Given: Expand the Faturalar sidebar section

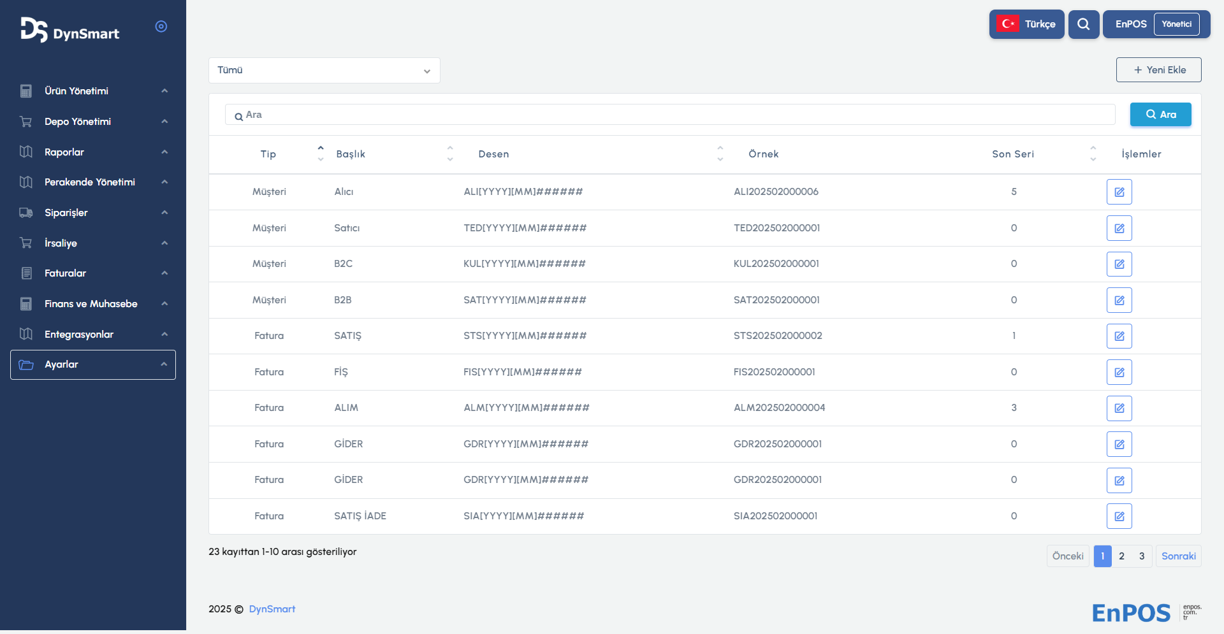Looking at the screenshot, I should pyautogui.click(x=93, y=273).
